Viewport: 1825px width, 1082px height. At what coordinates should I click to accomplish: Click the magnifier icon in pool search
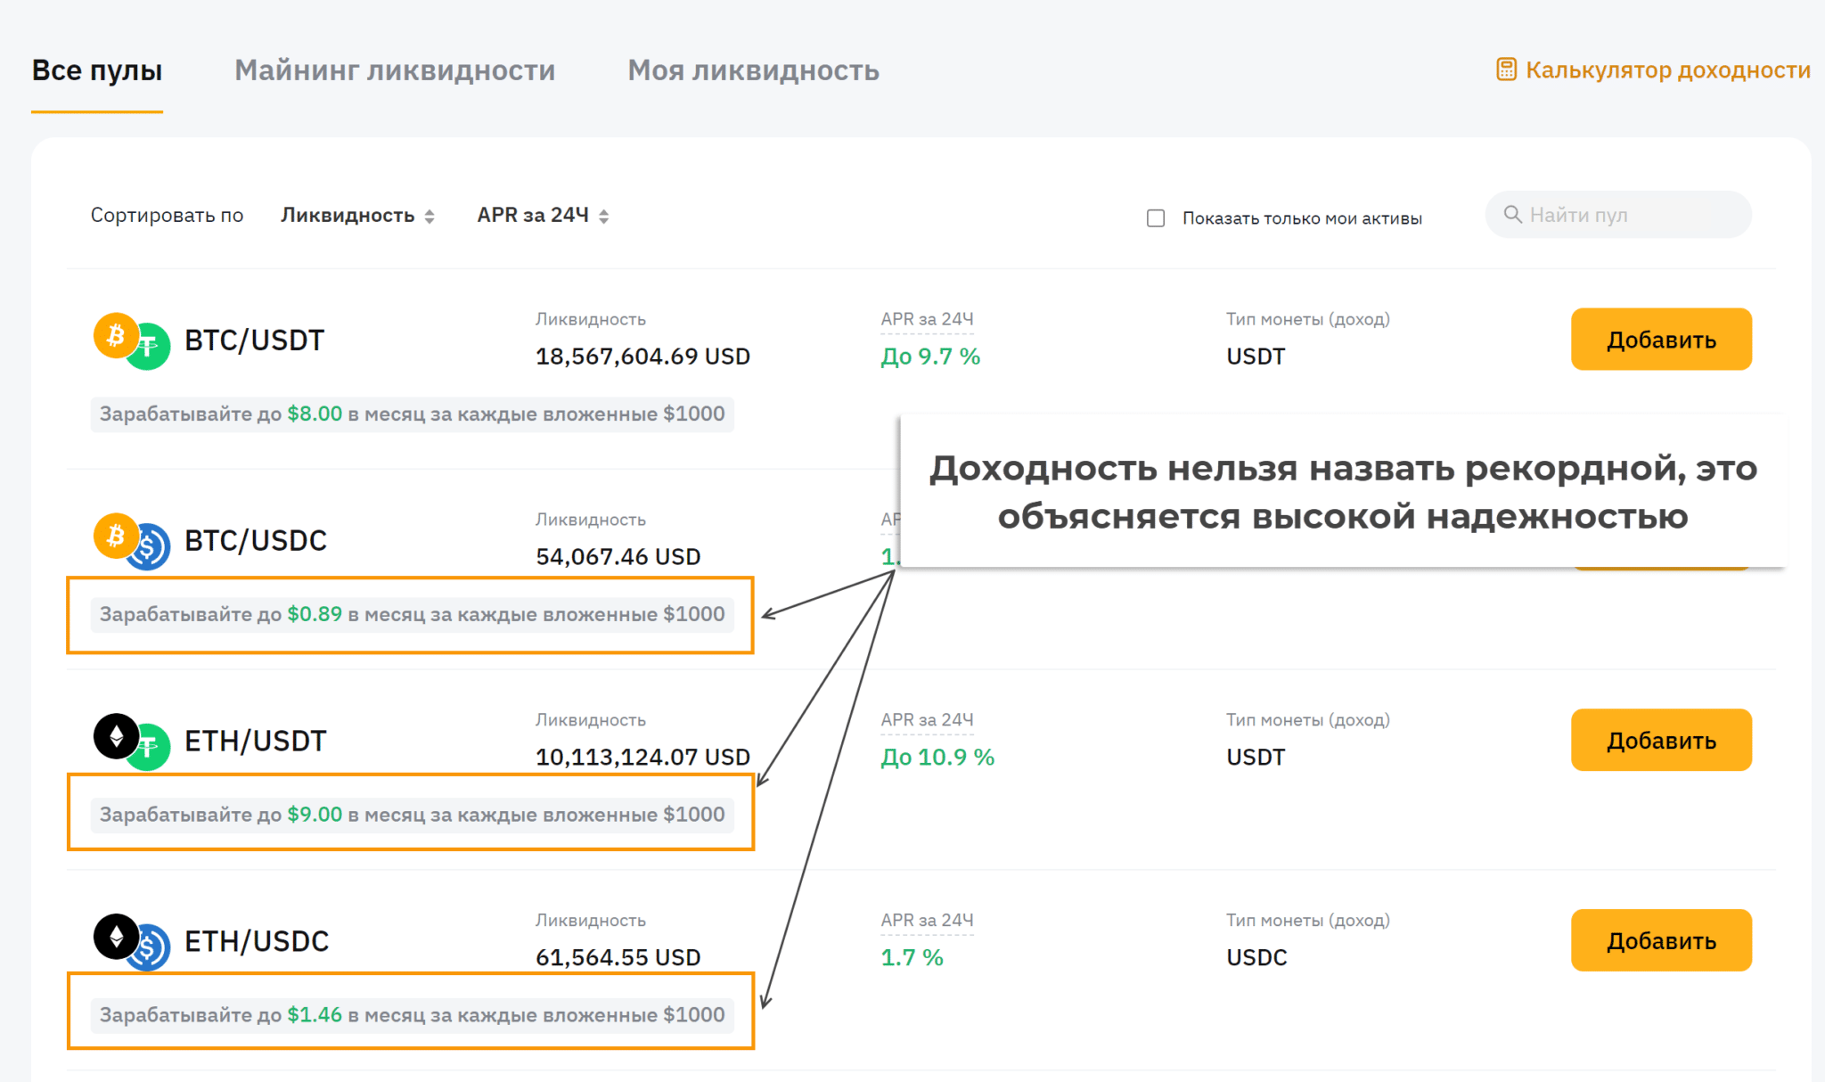[1512, 215]
